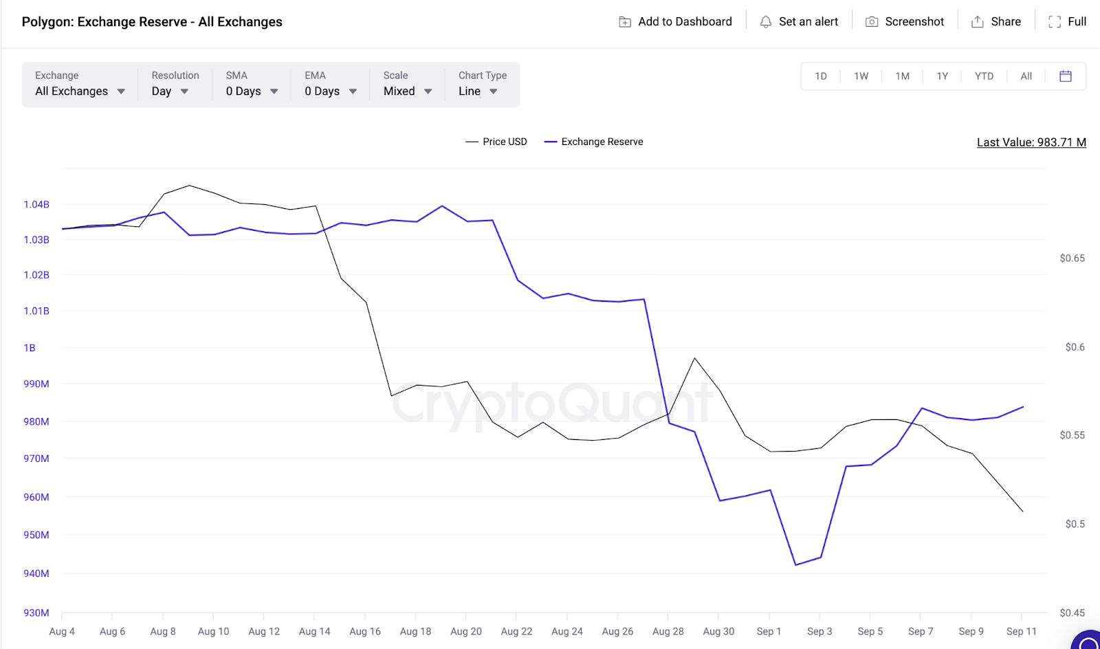Toggle the Price USD legend series
The height and width of the screenshot is (649, 1100).
[496, 142]
